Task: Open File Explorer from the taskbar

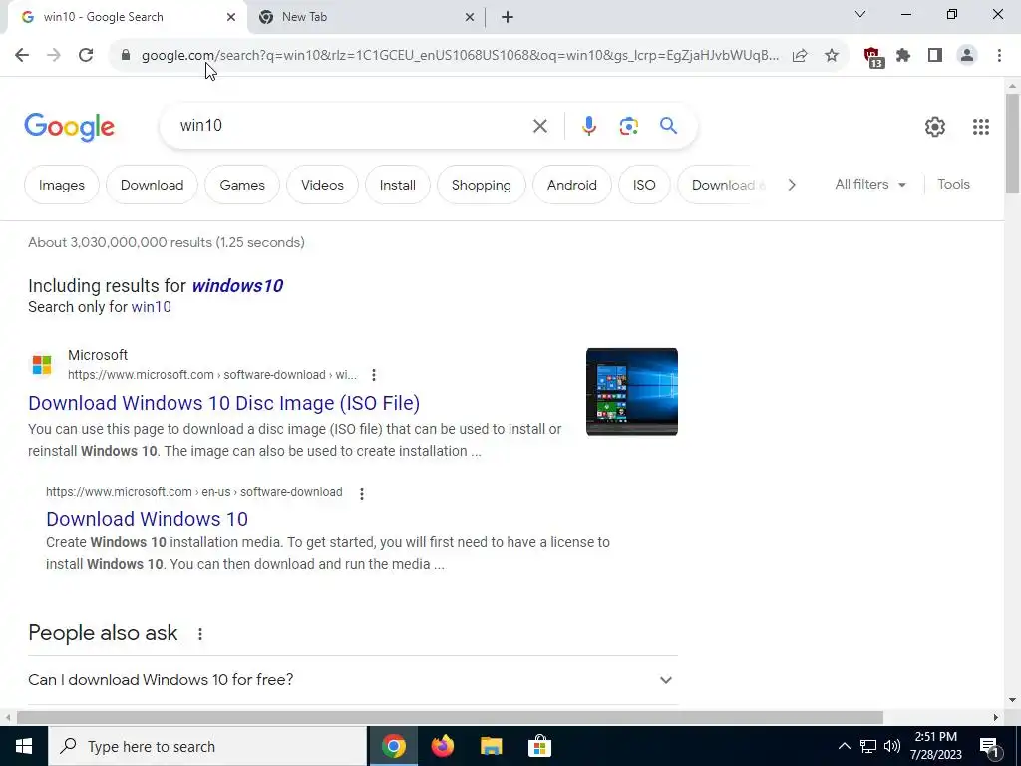Action: click(x=491, y=746)
